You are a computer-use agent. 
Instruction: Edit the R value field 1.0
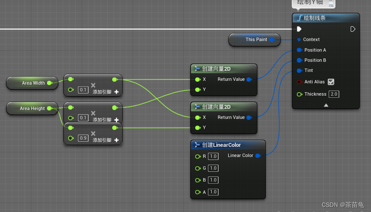213,156
